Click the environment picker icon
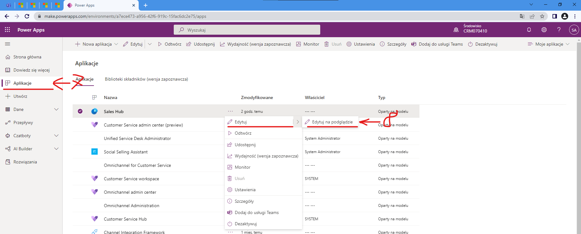The height and width of the screenshot is (234, 581). pyautogui.click(x=456, y=30)
